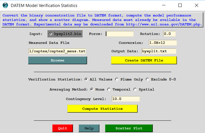Choose Temporal averaging method
The height and width of the screenshot is (133, 205).
(109, 89)
